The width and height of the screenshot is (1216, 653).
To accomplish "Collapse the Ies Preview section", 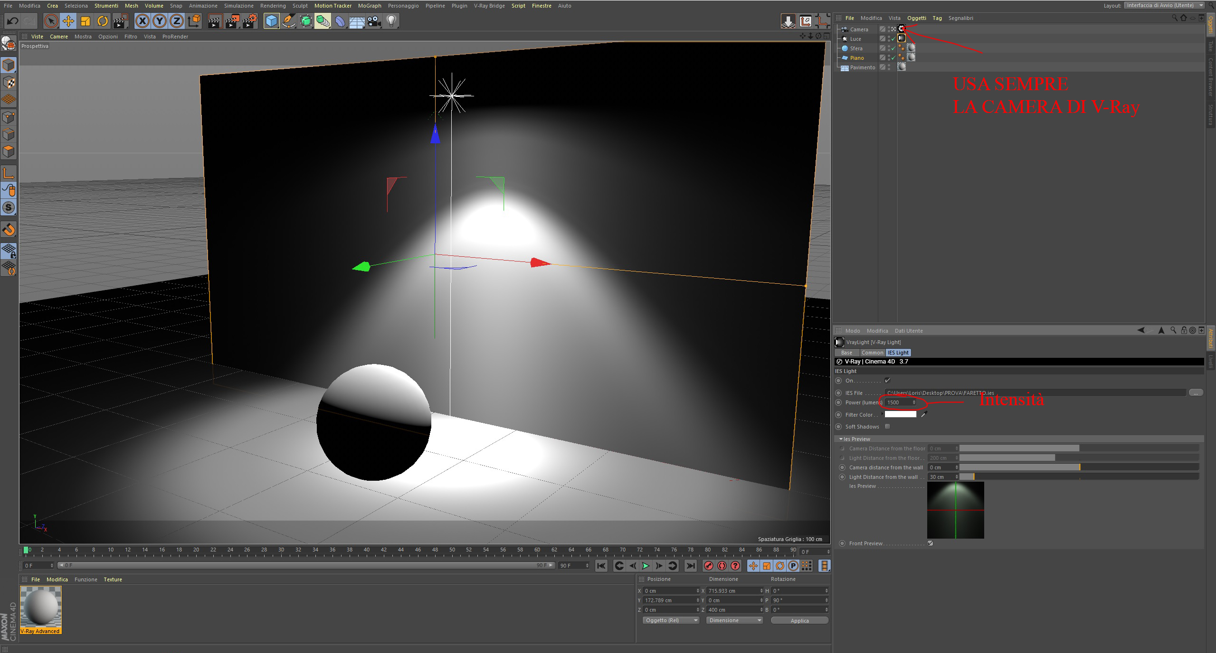I will point(841,439).
